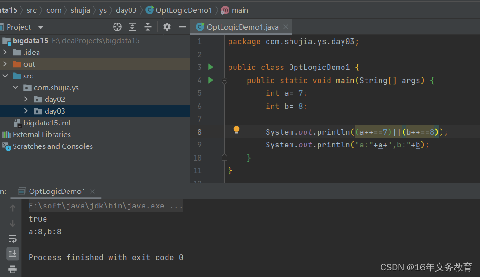Click line number 8 in the gutter

tap(199, 132)
